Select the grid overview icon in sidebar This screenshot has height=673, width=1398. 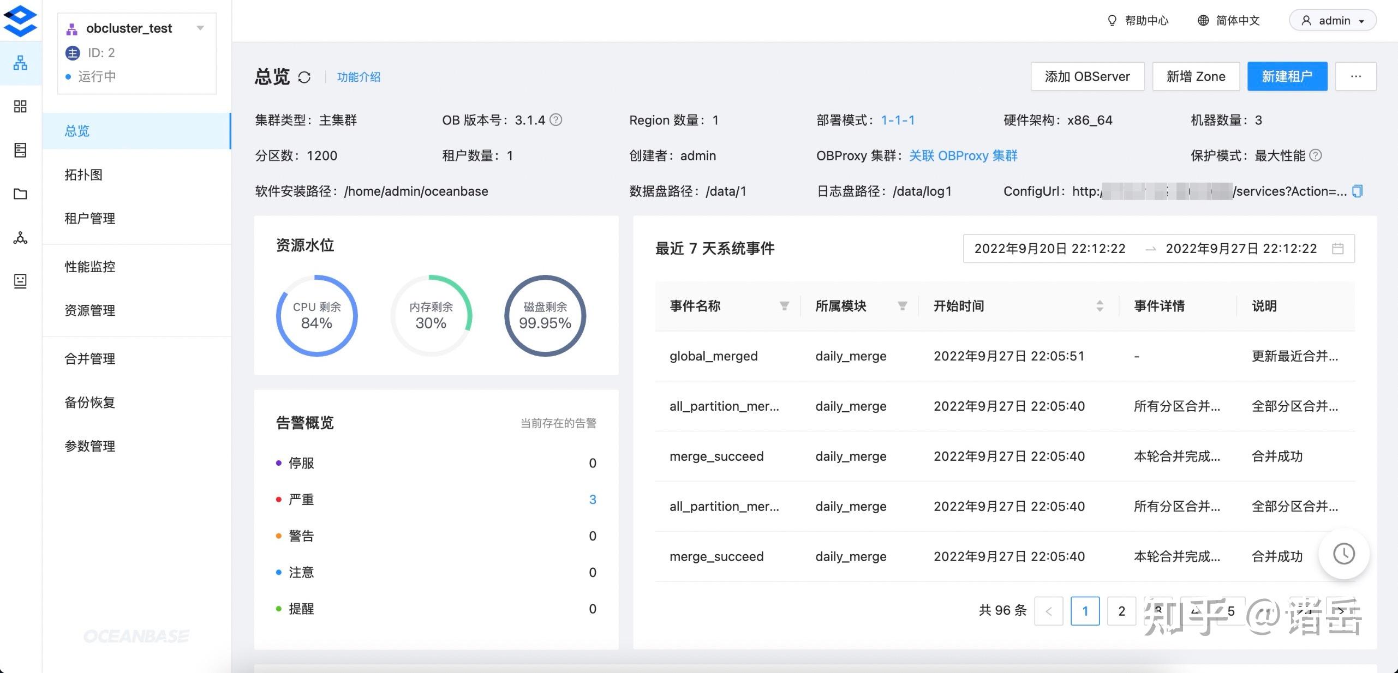click(20, 107)
